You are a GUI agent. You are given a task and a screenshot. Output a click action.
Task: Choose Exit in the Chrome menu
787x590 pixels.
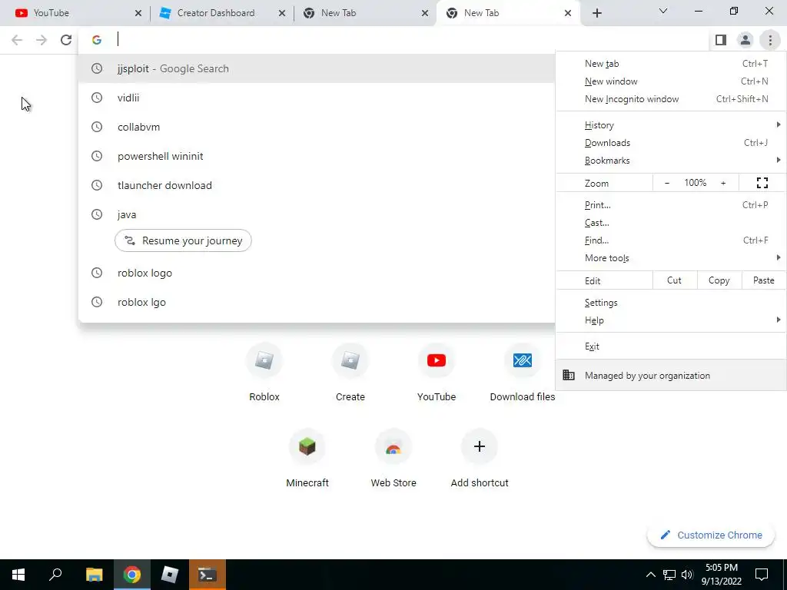pyautogui.click(x=671, y=346)
